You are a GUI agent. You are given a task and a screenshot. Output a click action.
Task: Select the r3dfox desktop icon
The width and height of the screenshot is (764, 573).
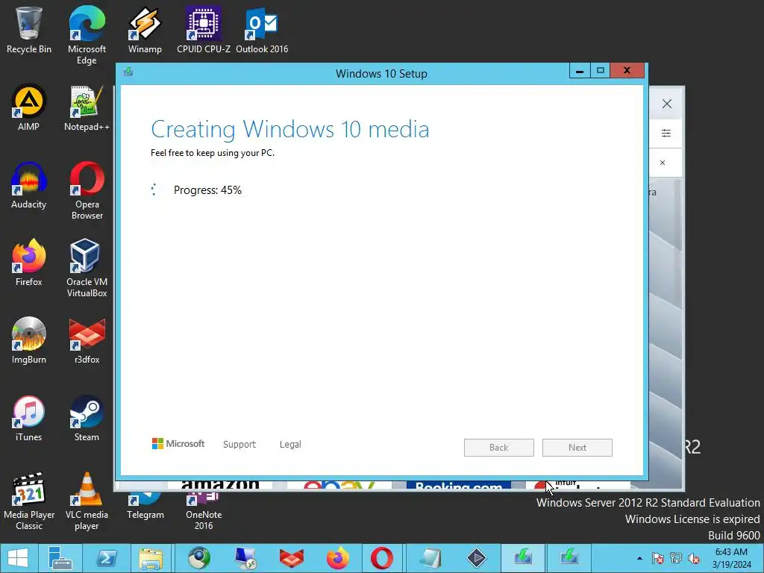tap(87, 340)
